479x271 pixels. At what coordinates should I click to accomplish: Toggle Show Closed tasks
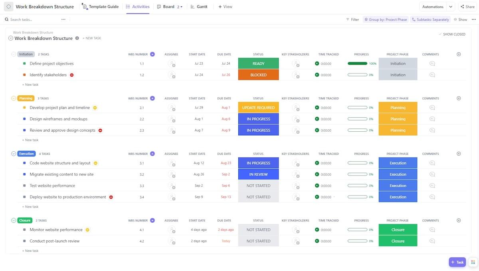452,34
